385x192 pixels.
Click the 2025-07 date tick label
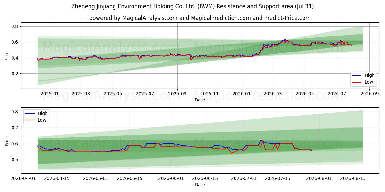coord(145,94)
